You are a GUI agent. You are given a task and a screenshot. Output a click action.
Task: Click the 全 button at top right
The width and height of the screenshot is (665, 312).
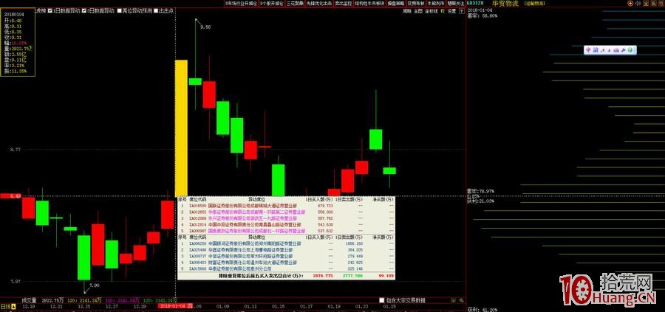[x=646, y=4]
